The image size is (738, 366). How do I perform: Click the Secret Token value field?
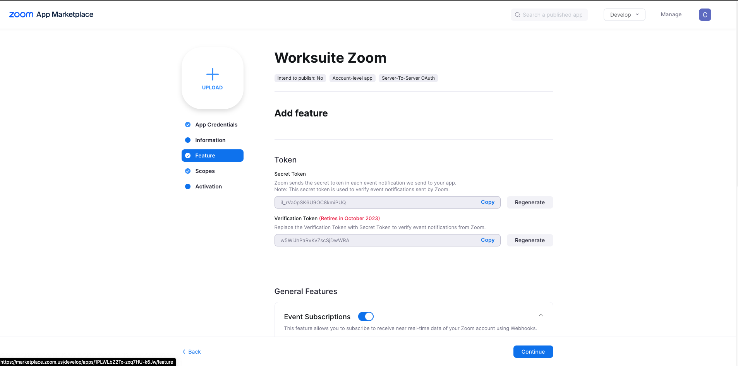[387, 202]
